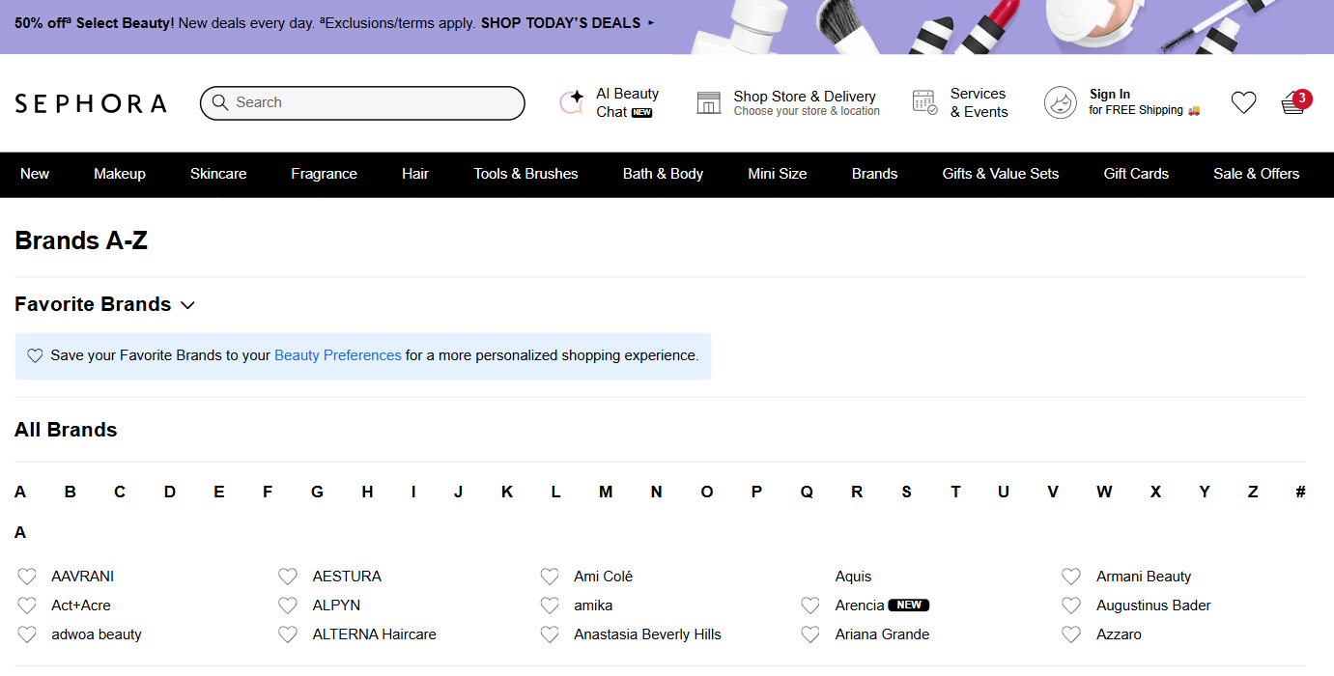Favorite the amika brand heart

[x=550, y=606]
